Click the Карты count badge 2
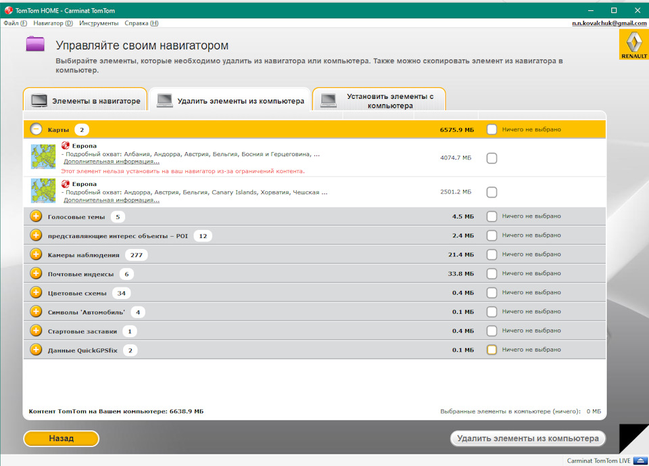This screenshot has width=649, height=466. click(x=82, y=130)
